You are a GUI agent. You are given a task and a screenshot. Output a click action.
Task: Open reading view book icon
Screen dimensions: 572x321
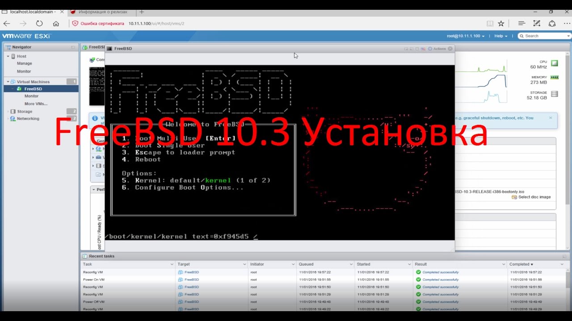click(490, 24)
